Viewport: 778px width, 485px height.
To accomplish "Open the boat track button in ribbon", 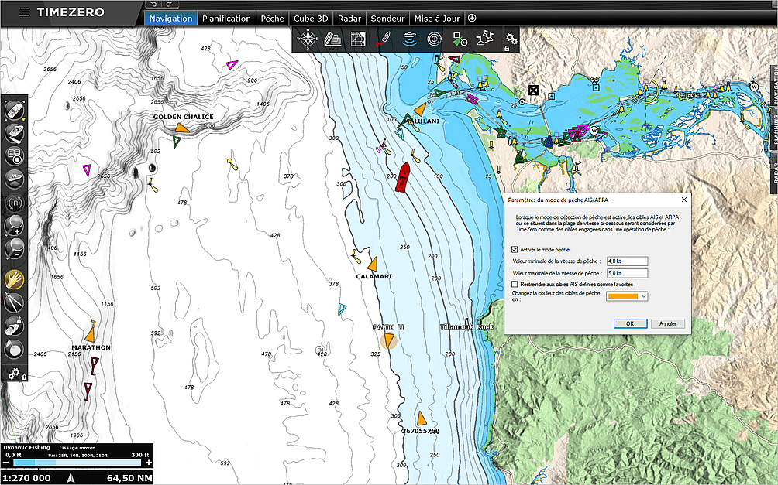I will coord(384,39).
